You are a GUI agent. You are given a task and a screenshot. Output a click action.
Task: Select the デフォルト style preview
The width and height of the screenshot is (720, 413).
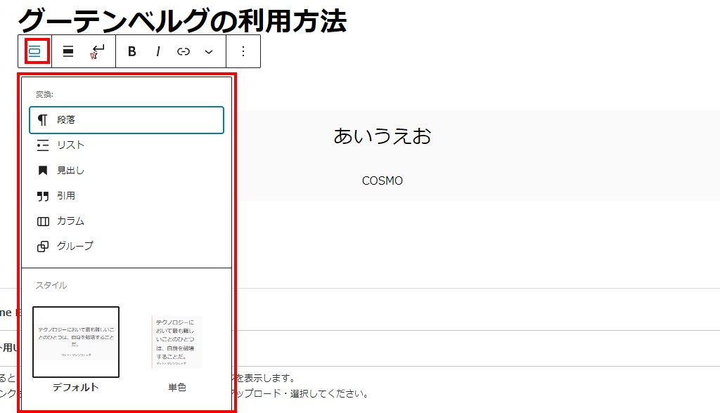(76, 343)
